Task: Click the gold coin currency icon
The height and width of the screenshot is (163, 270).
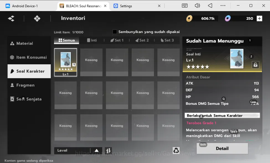Action: pos(189,19)
